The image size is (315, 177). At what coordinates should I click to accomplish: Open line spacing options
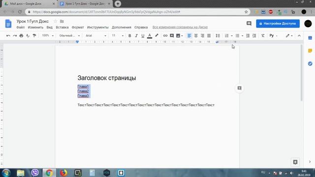(x=218, y=36)
